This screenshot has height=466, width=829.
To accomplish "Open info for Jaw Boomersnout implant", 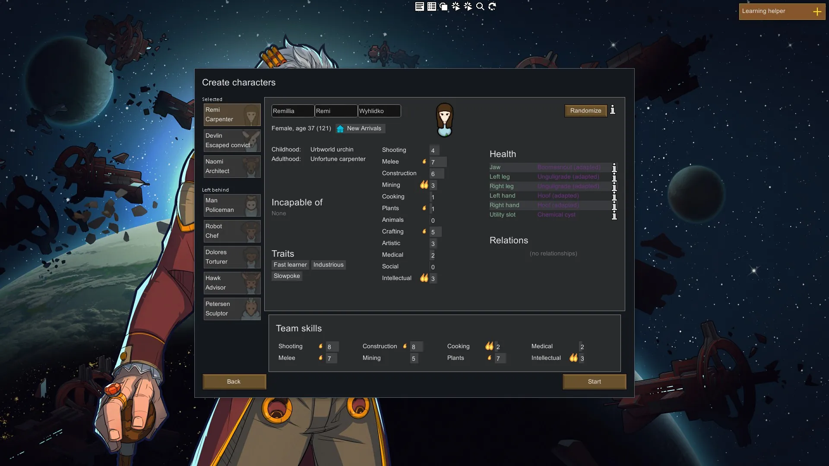I will point(614,167).
